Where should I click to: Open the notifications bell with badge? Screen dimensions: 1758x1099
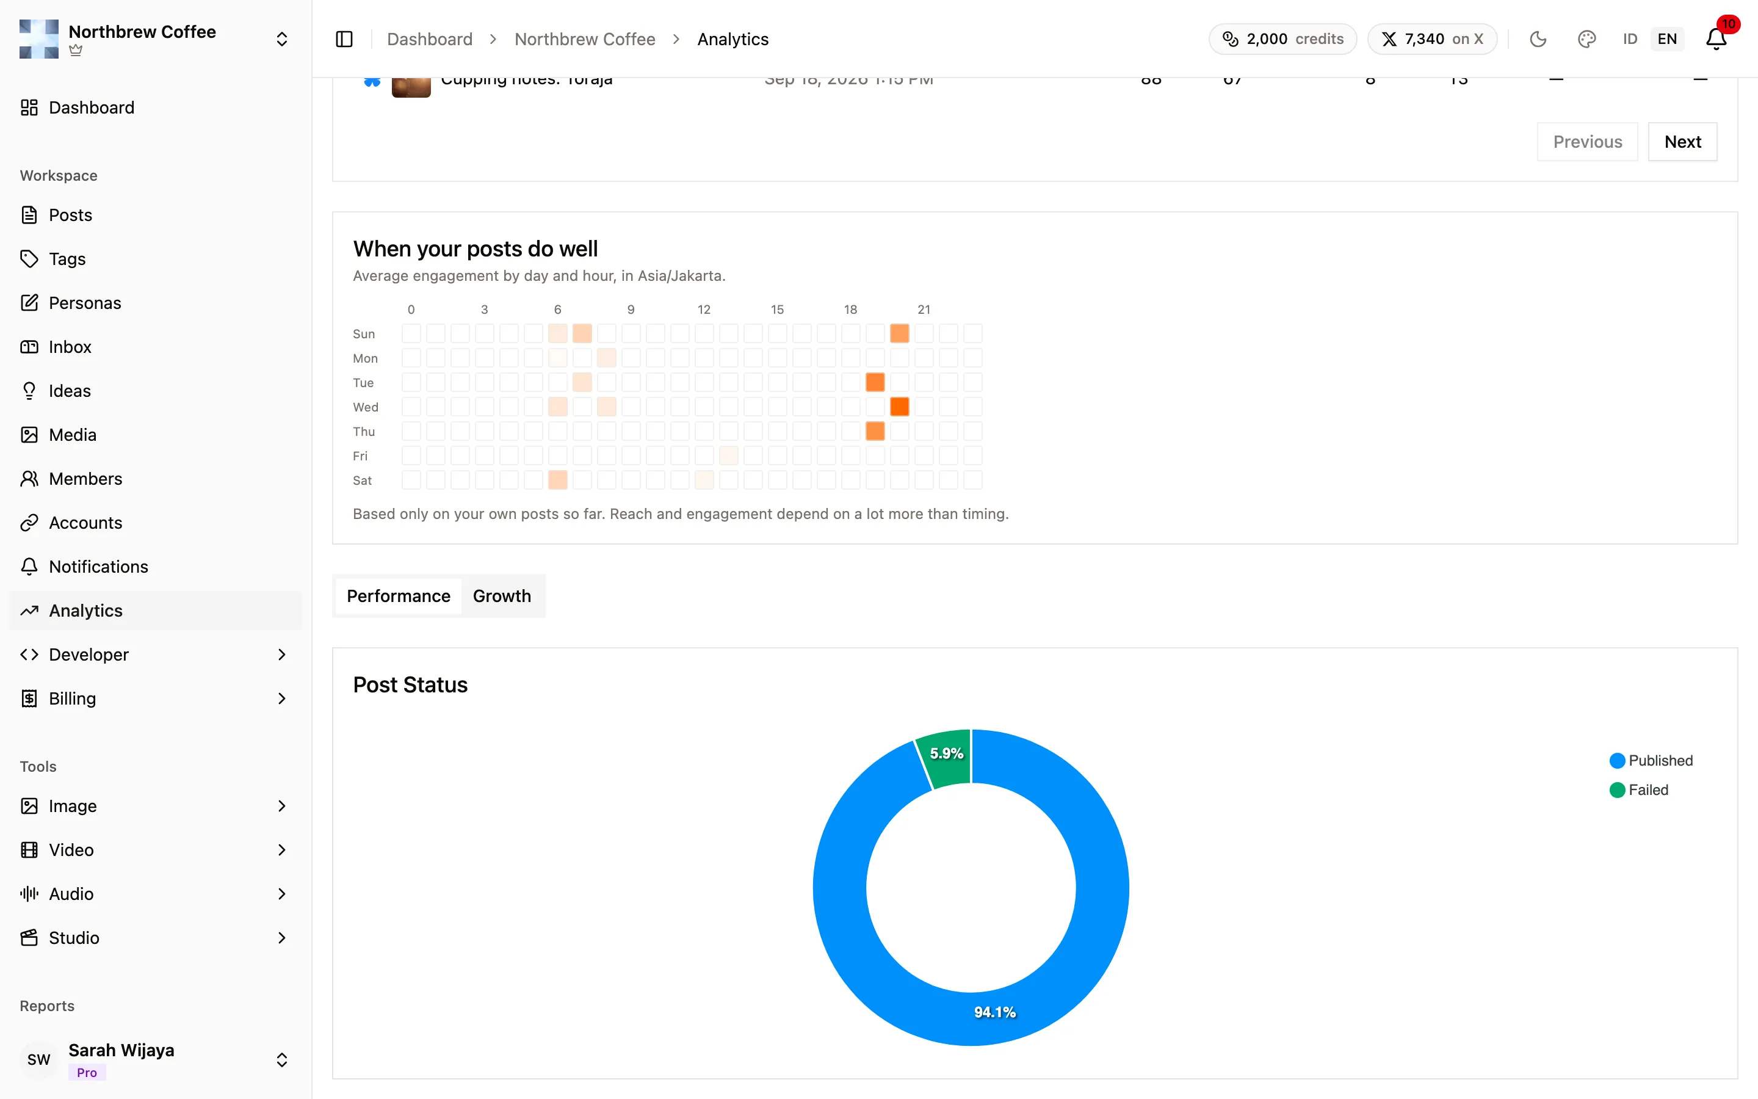coord(1716,38)
